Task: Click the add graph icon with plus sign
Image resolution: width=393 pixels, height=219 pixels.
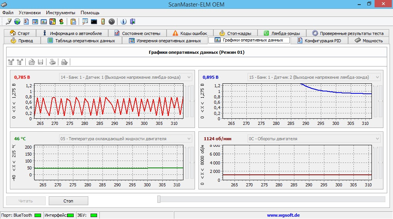Action: [11, 62]
